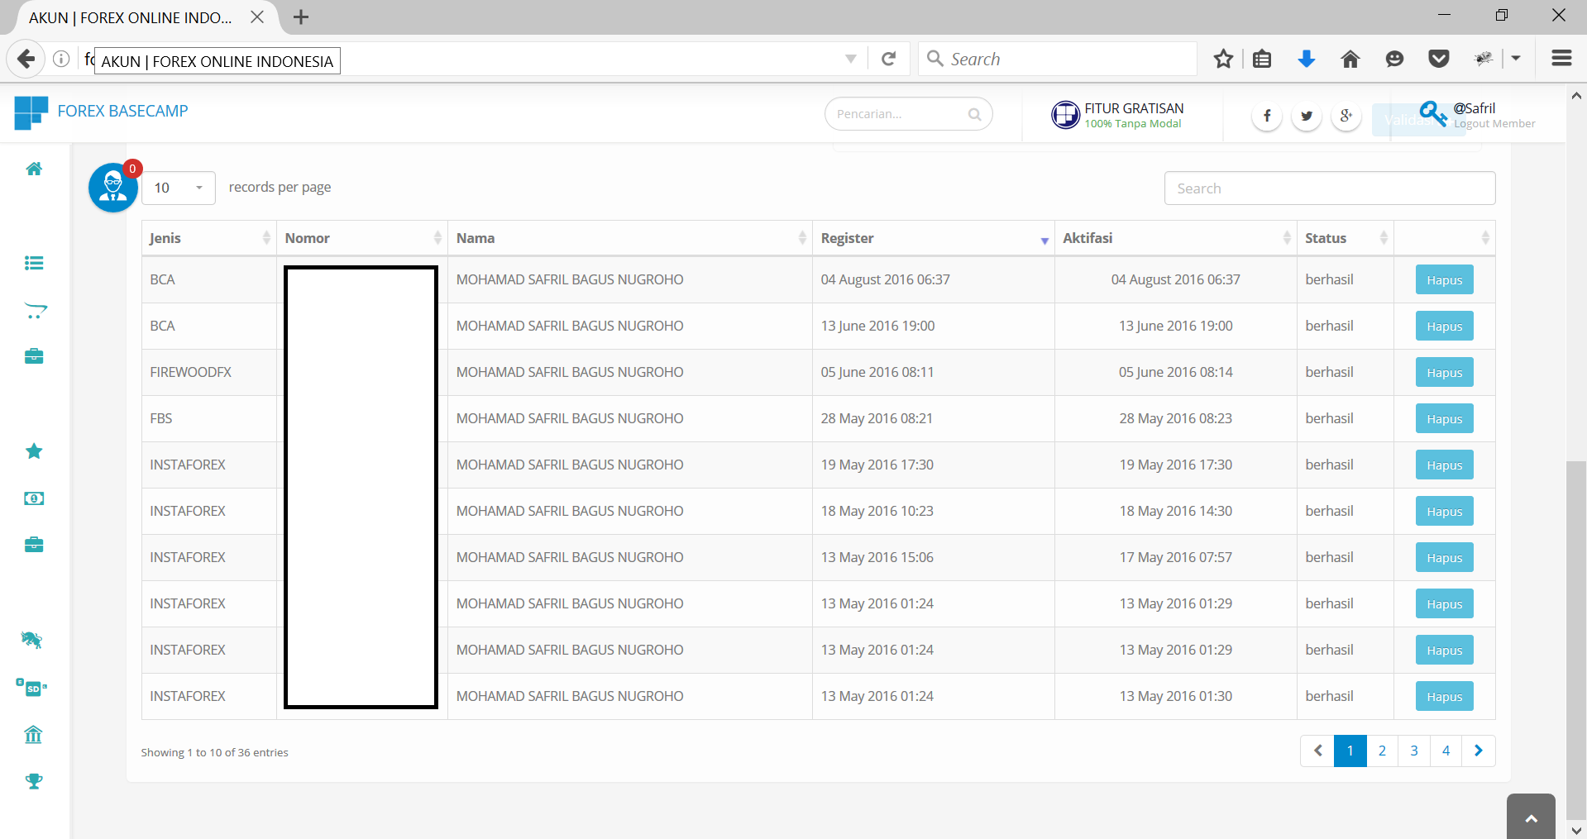Open the trophy sidebar icon
This screenshot has width=1587, height=839.
point(34,780)
